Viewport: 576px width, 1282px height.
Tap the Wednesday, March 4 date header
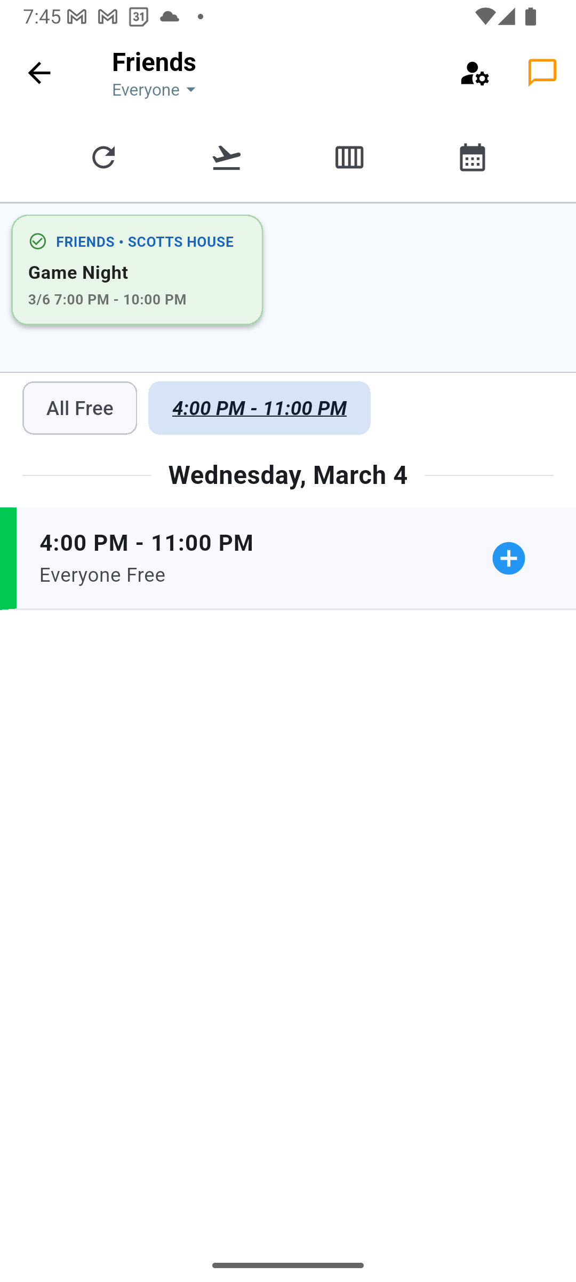(288, 475)
